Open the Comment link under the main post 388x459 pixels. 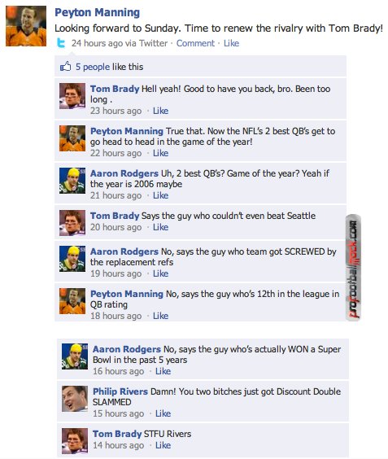click(x=195, y=43)
